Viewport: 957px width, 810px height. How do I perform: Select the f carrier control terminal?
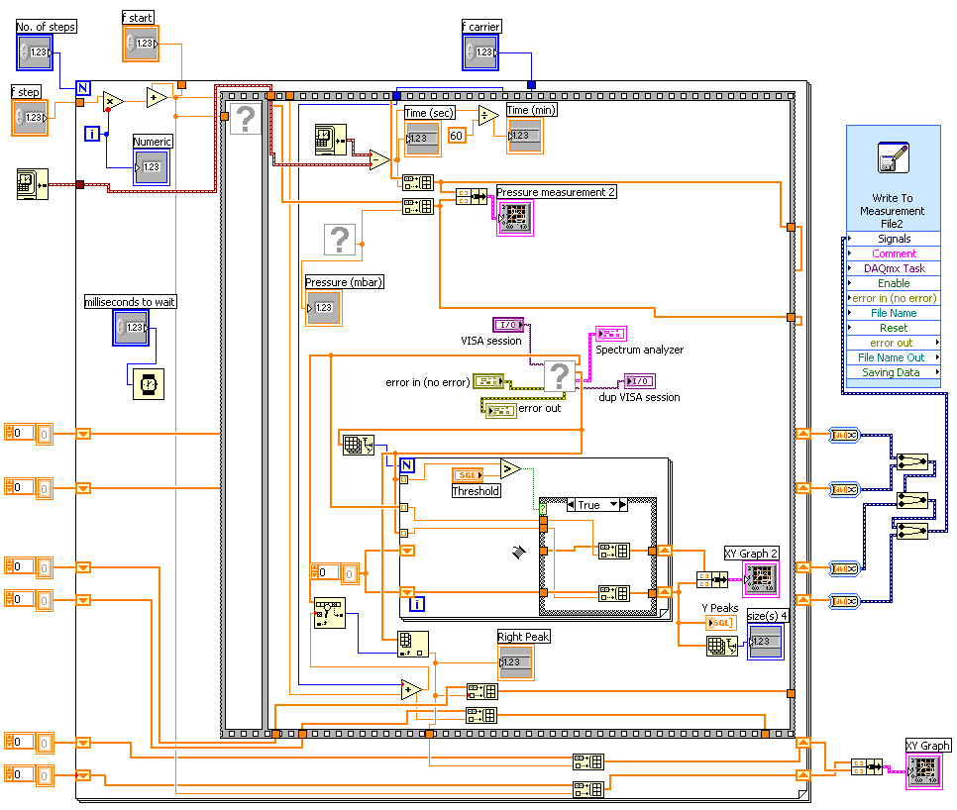[x=480, y=51]
